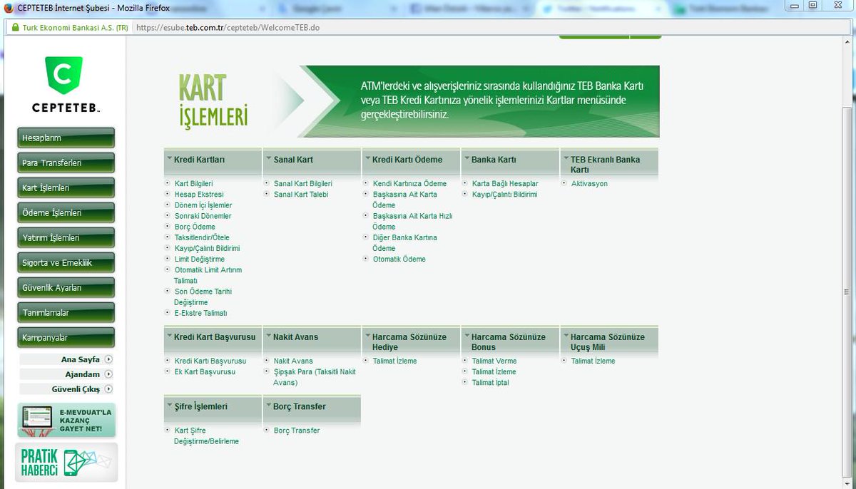This screenshot has width=856, height=489.
Task: Open the E-Mevduat'la Kazanç banner
Action: [66, 420]
